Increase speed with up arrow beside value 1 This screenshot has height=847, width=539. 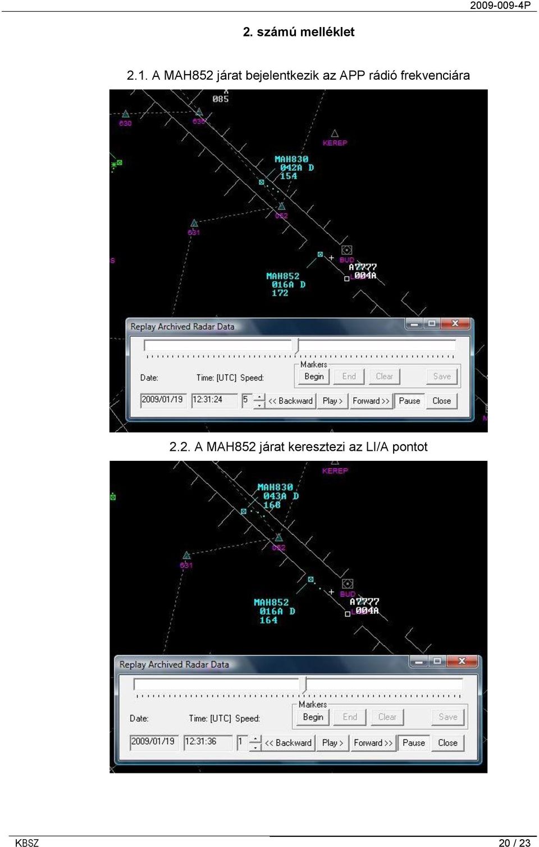point(255,739)
